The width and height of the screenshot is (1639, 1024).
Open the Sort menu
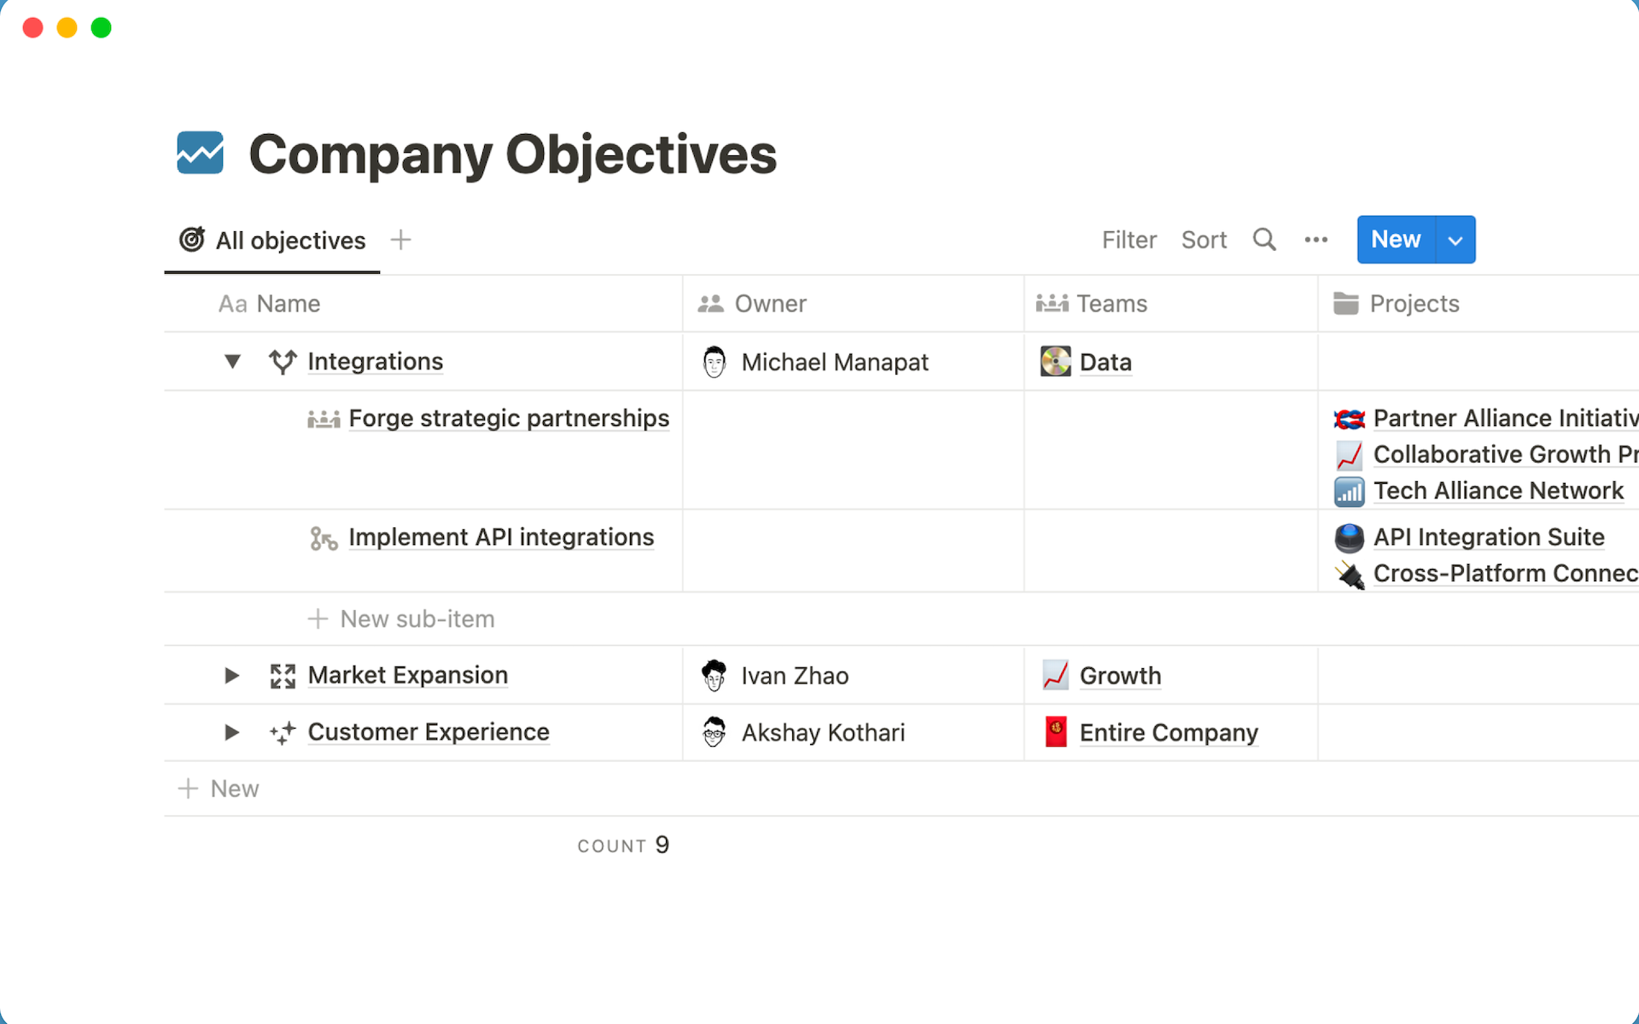[1204, 240]
